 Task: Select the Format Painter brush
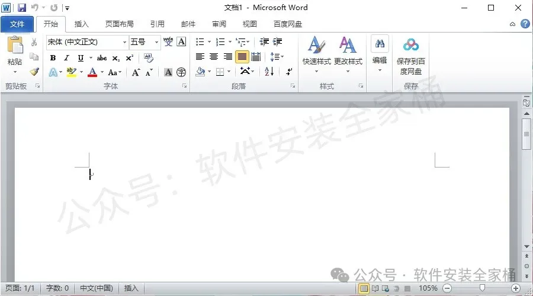(x=34, y=72)
